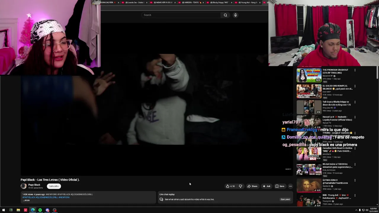
Task: Click the live chat replay speech bubble icon
Action: click(161, 199)
